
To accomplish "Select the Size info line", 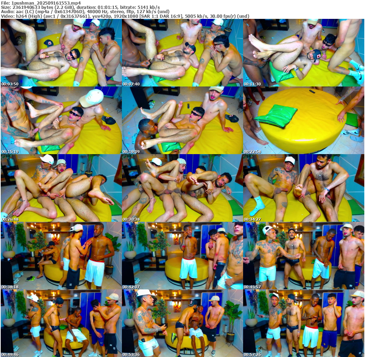I will click(x=80, y=7).
